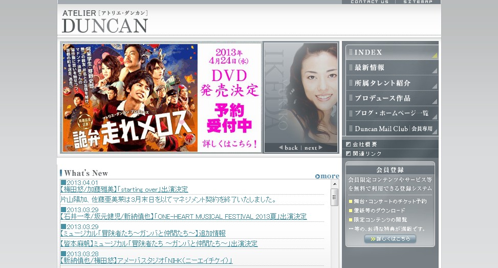Screen dimensions: 498x268
Task: Open 最新情報 menu item
Action: coord(392,68)
